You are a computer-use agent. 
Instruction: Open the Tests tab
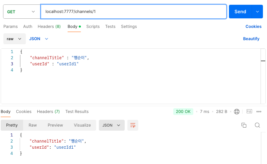pos(110,27)
